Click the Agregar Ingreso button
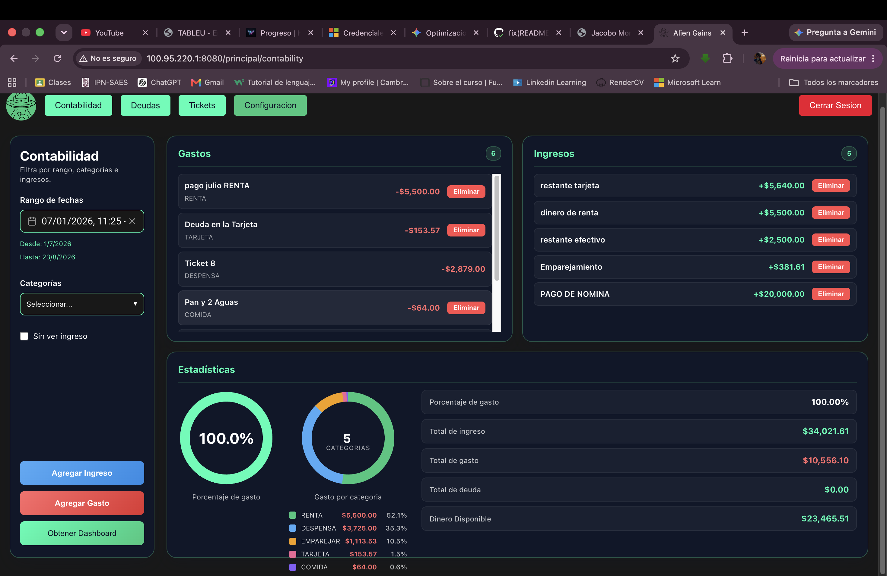Image resolution: width=887 pixels, height=576 pixels. (82, 473)
